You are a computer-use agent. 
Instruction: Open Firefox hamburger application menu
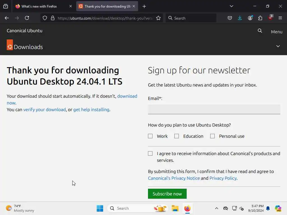[x=280, y=18]
